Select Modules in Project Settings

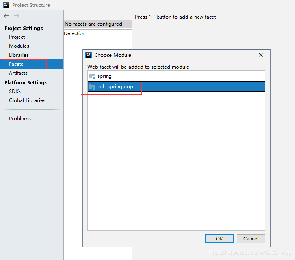pyautogui.click(x=19, y=46)
